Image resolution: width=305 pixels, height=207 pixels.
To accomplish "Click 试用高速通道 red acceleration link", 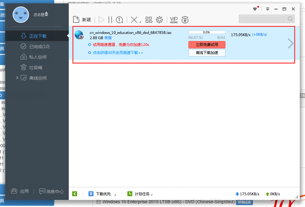I will tap(121, 45).
